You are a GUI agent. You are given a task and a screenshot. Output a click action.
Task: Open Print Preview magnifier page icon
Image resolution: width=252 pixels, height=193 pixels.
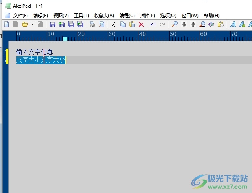[x=102, y=24]
